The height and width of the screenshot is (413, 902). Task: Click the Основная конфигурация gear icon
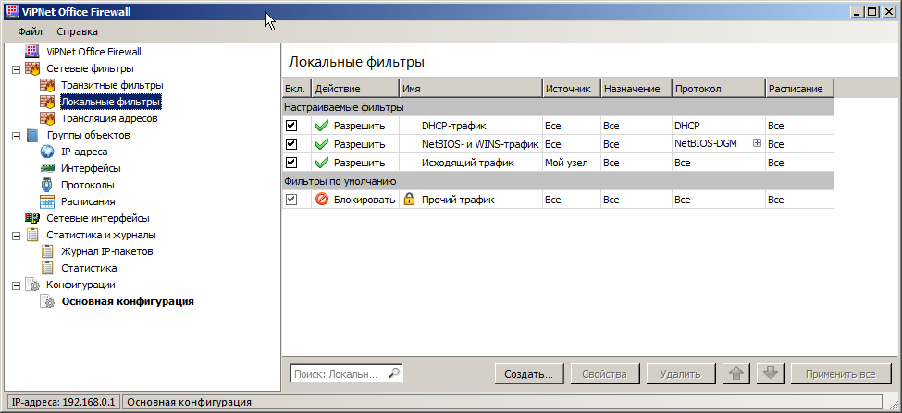[47, 301]
